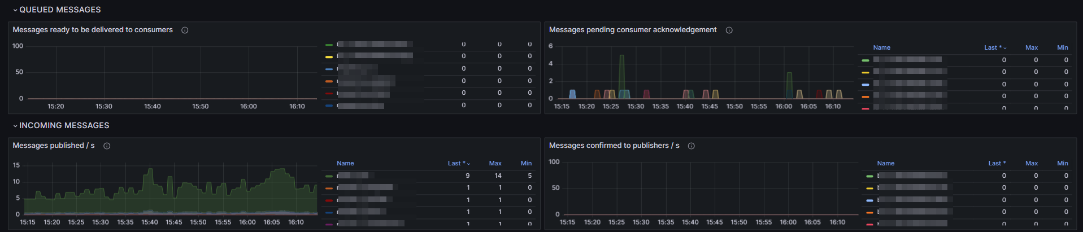
Task: Click info icon beside Messages published / s
Action: coord(107,146)
